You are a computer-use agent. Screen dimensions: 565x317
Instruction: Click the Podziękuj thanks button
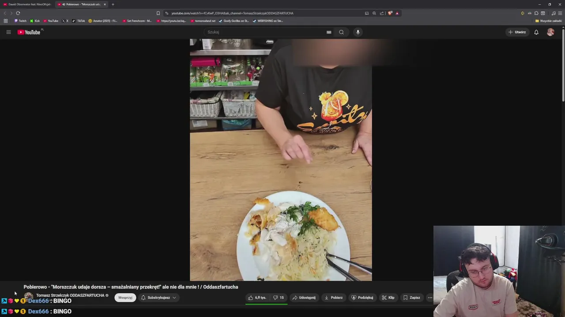click(362, 298)
